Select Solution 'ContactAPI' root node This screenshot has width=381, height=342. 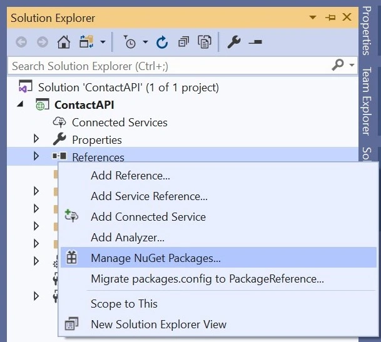point(128,88)
